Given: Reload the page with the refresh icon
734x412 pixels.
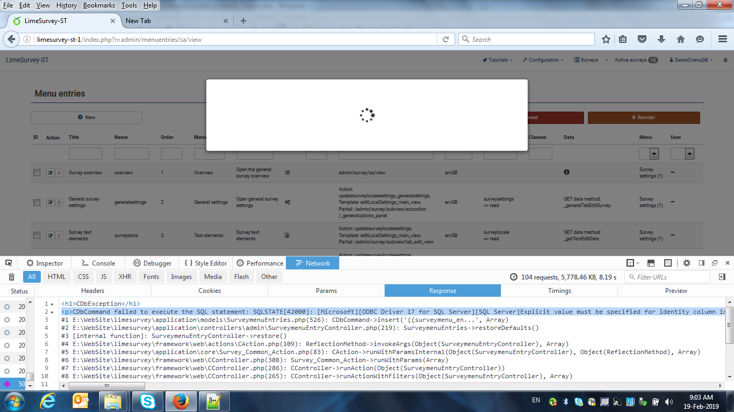Looking at the screenshot, I should click(x=445, y=39).
